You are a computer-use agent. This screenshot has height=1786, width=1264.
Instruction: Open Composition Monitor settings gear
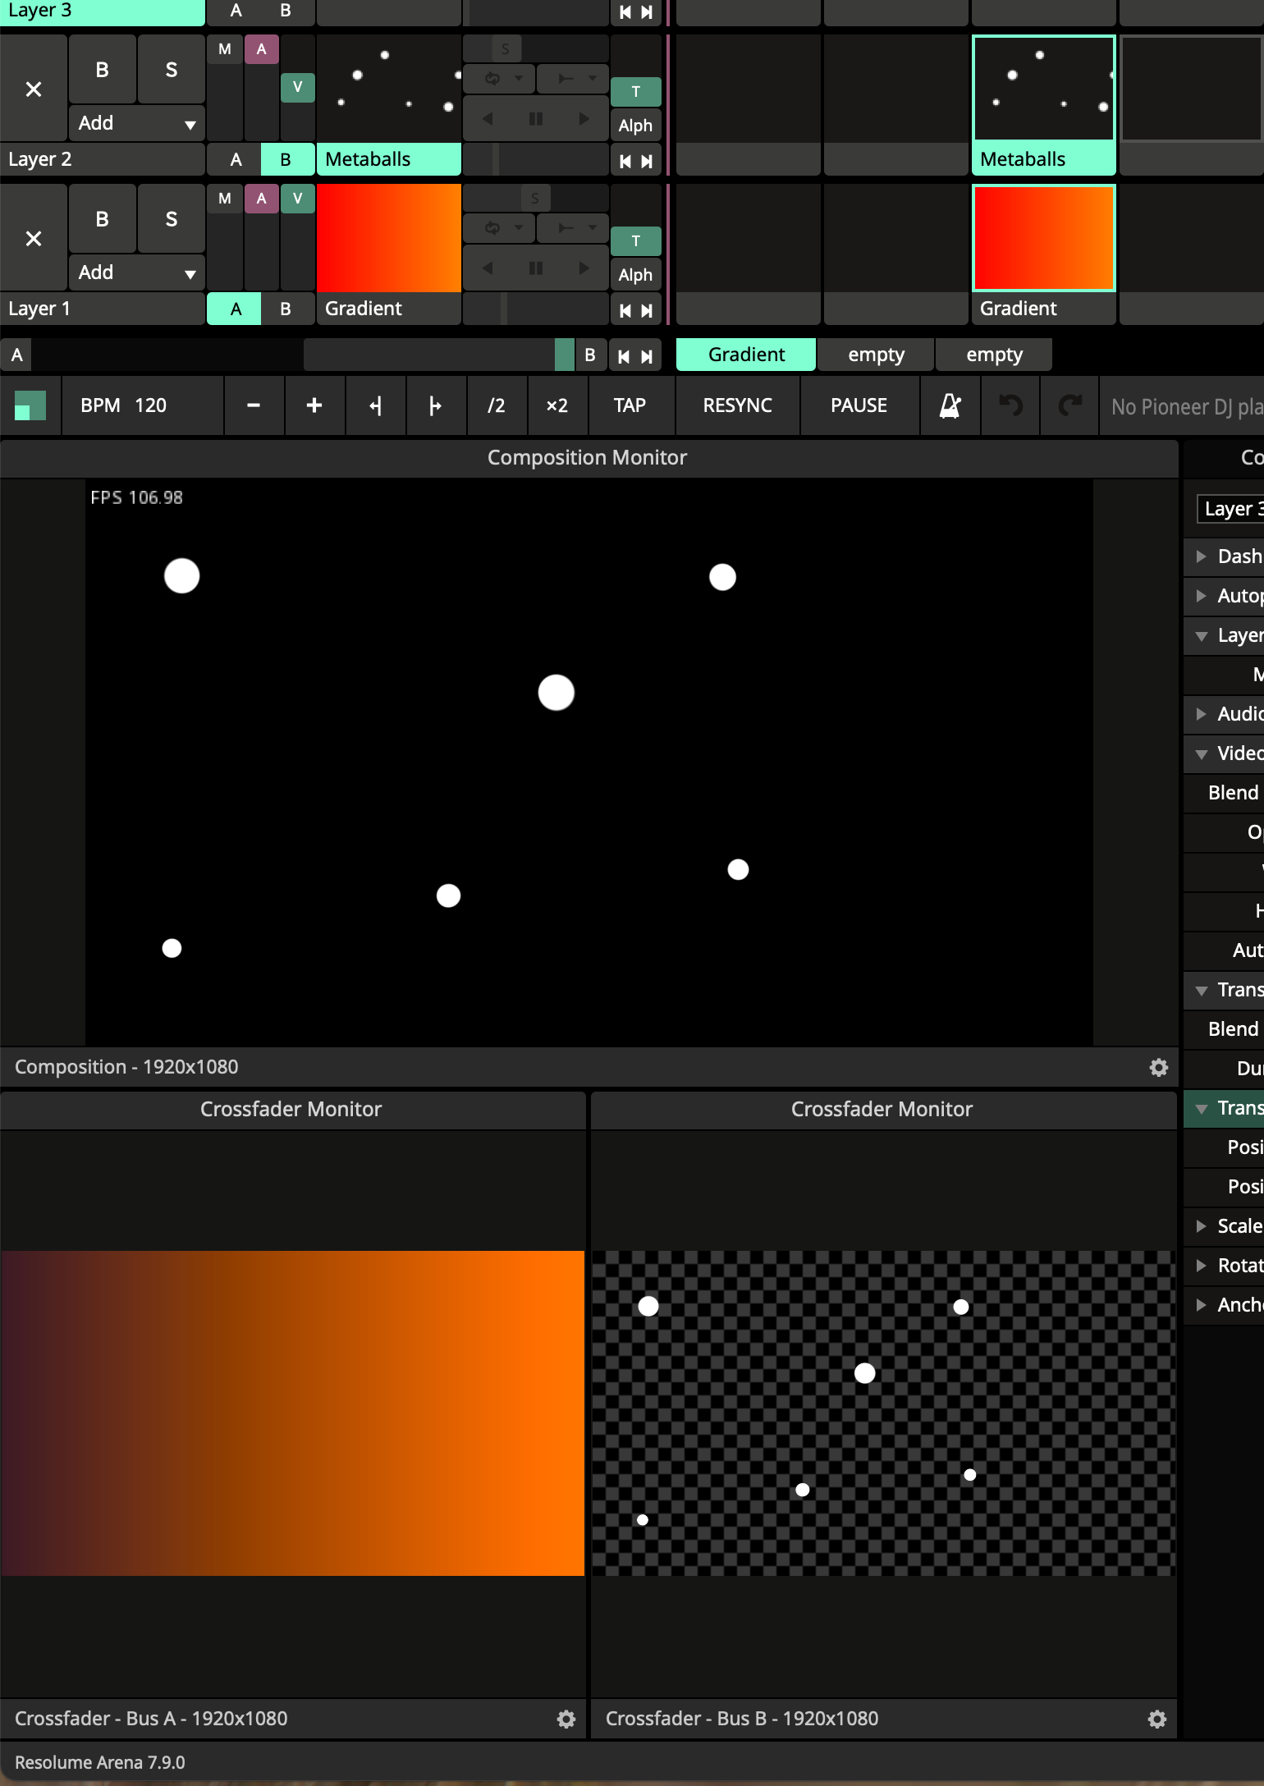(1158, 1067)
